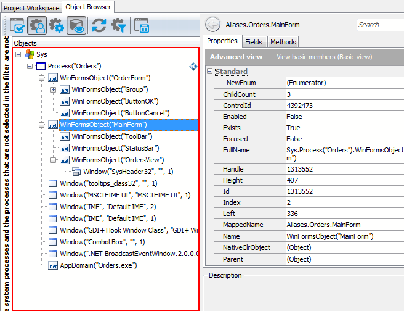The height and width of the screenshot is (311, 404).
Task: Open the Fields tab
Action: coord(253,41)
